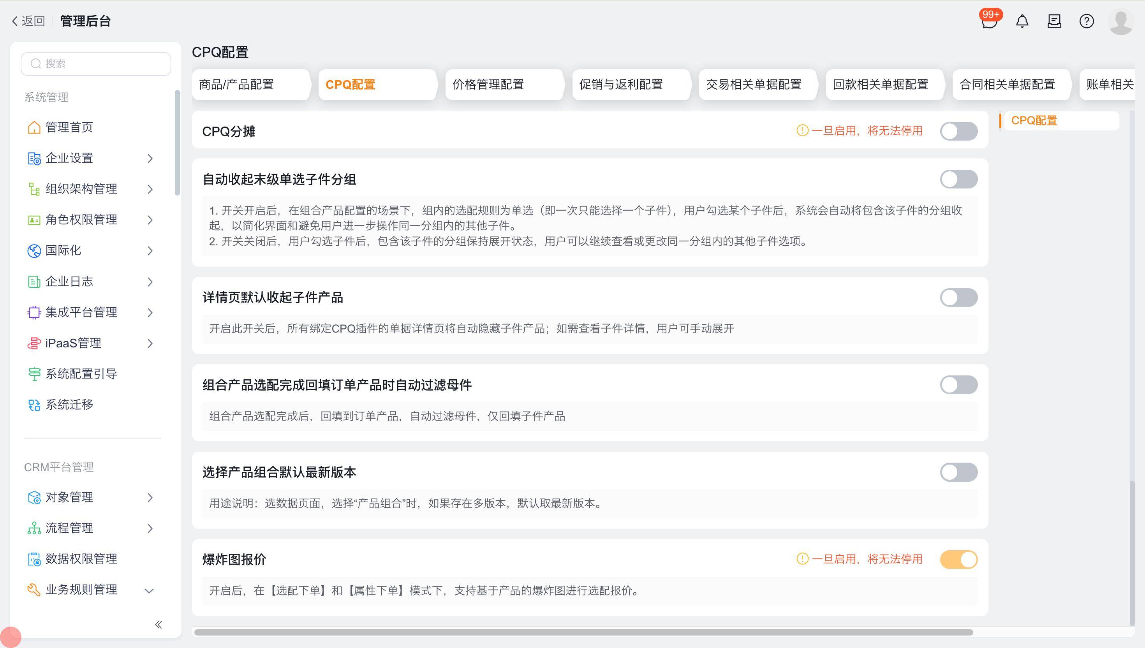Open the 交易相关单据配置 tab
This screenshot has height=648, width=1145.
753,85
